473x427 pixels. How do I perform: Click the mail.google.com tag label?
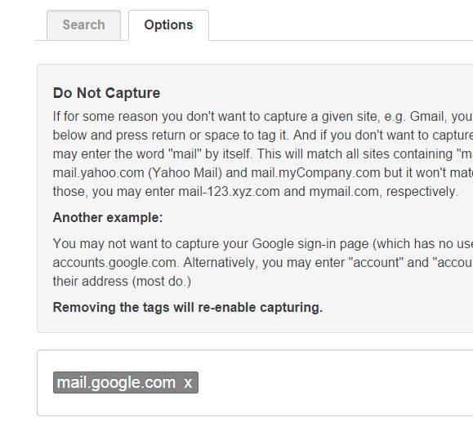(116, 382)
